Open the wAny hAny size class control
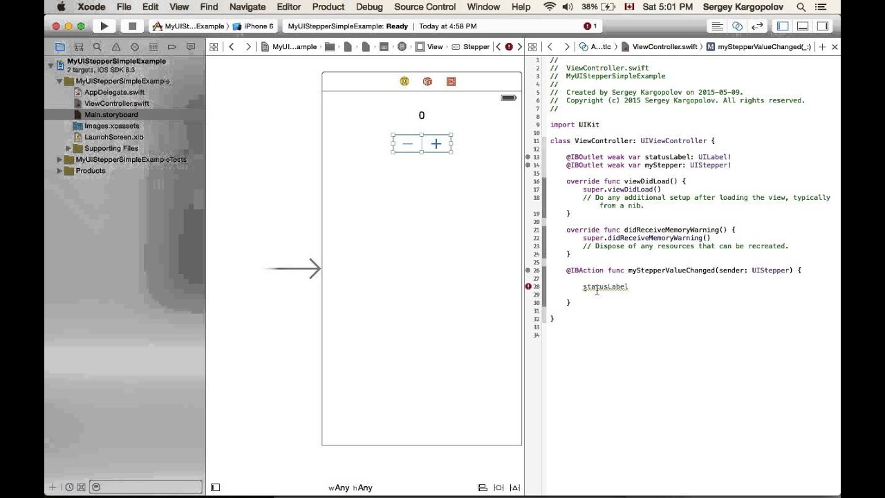 [x=351, y=488]
